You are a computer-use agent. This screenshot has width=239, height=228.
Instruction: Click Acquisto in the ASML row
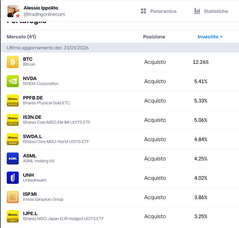155,159
